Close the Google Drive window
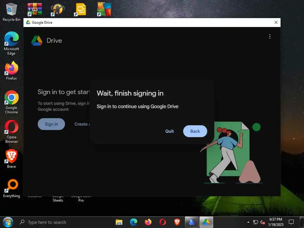304x228 pixels. pos(276,22)
